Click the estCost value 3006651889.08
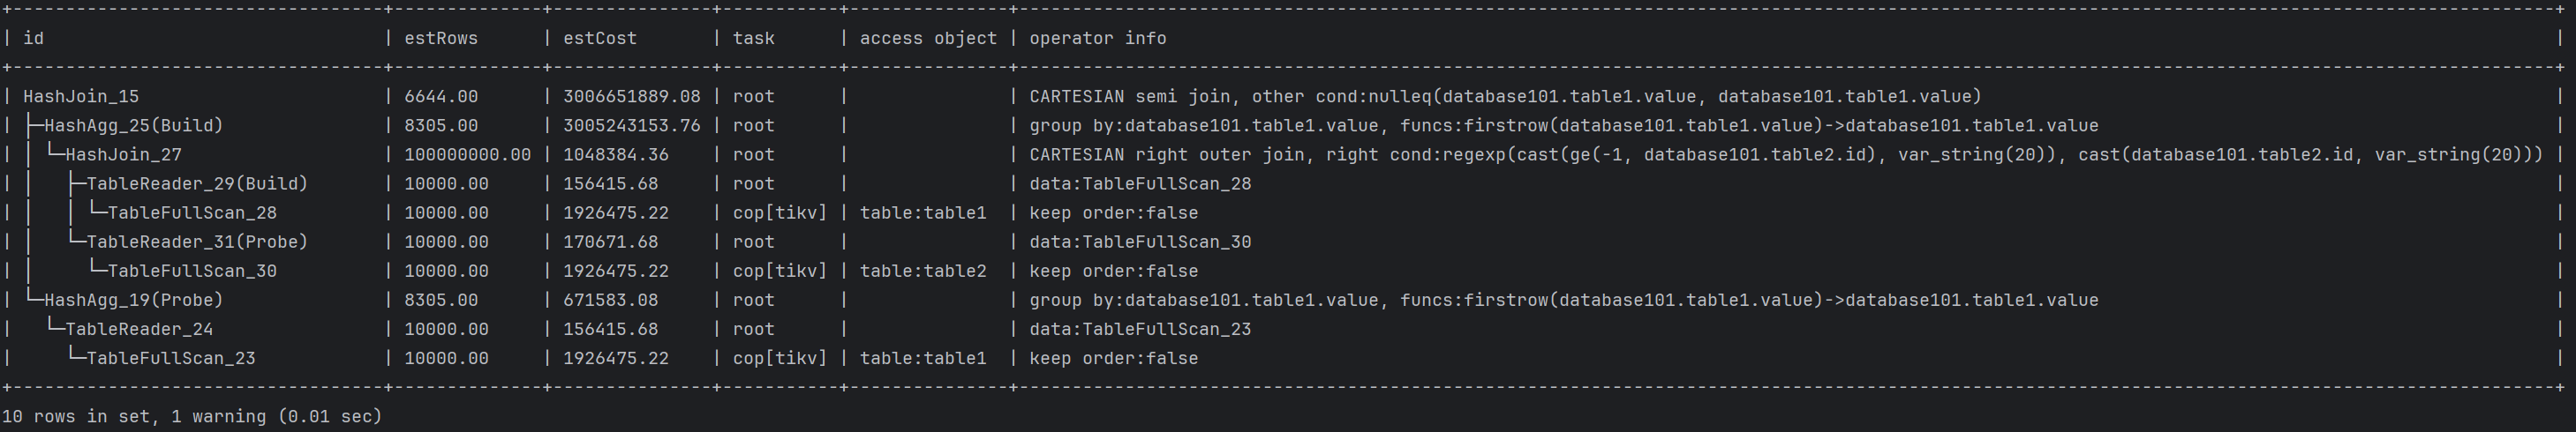This screenshot has width=2576, height=432. [x=632, y=97]
